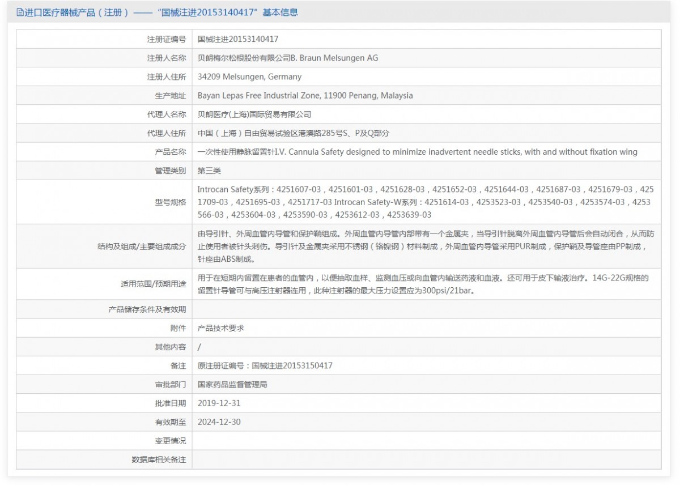
Task: Click the intended-use text mentioning 300psi/21bar
Action: 423,284
